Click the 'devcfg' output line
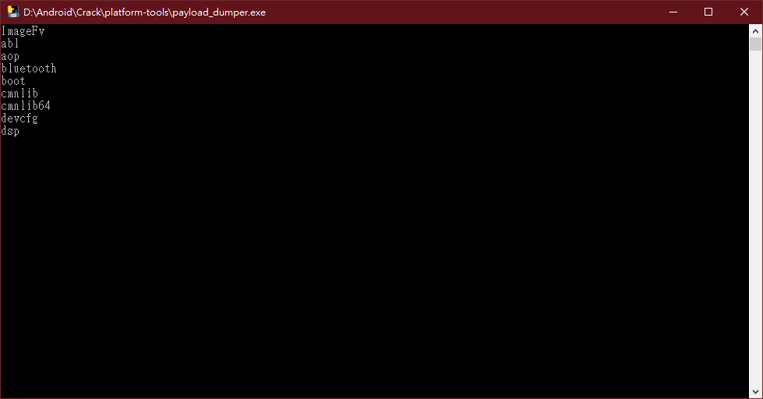The height and width of the screenshot is (399, 763). [19, 118]
